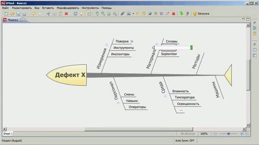The width and height of the screenshot is (259, 145).
Task: Click the grey upward arrow icon
Action: click(x=187, y=13)
